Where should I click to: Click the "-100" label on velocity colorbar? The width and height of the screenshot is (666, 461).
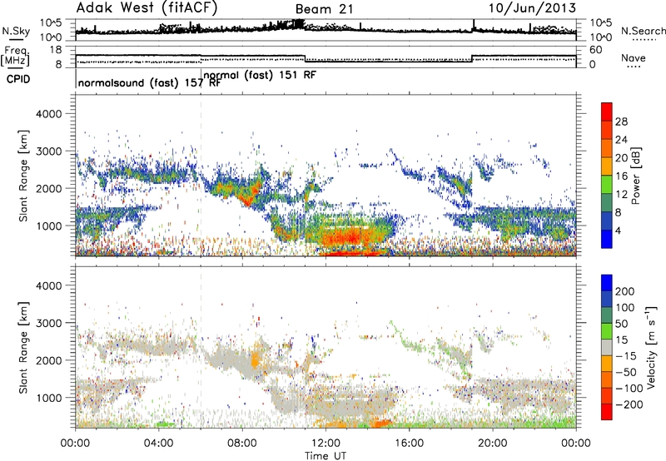click(x=629, y=389)
